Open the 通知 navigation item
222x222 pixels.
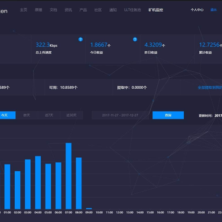click(113, 10)
